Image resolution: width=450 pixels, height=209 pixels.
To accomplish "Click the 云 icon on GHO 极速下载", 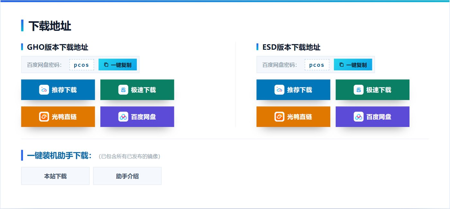I will 123,90.
